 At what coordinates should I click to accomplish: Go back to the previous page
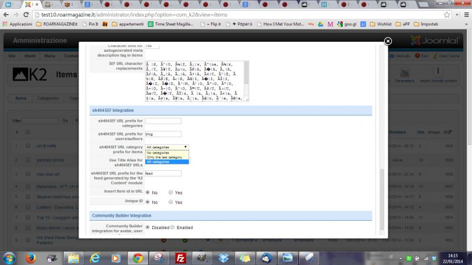[6, 14]
